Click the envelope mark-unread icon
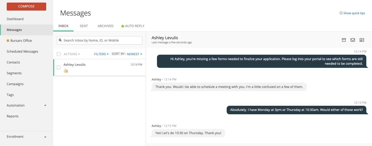372x146 pixels. (x=353, y=40)
